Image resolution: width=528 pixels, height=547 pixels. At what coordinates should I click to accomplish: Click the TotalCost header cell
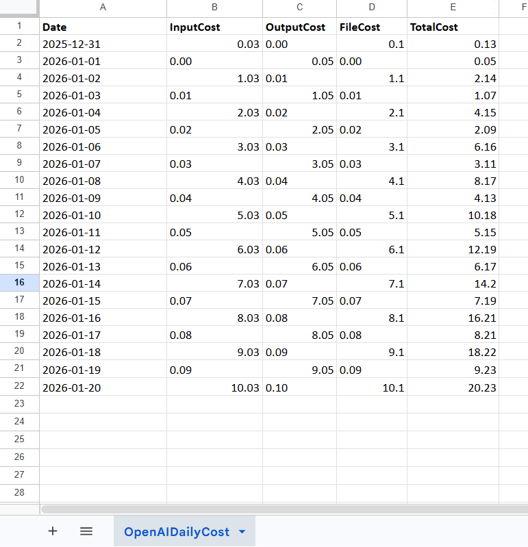coord(453,27)
